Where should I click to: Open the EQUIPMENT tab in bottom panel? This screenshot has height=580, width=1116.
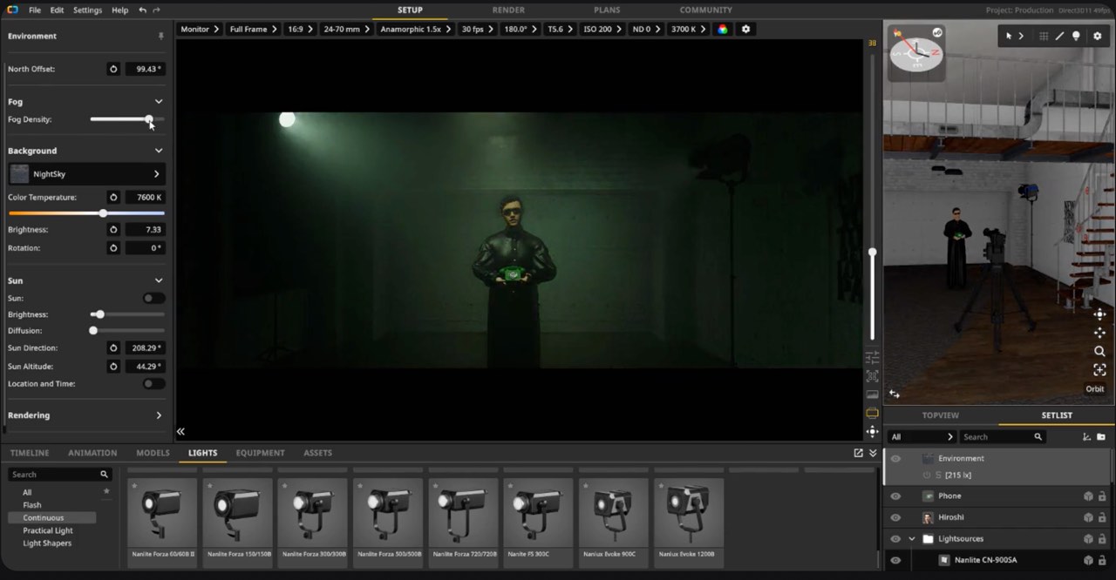260,453
